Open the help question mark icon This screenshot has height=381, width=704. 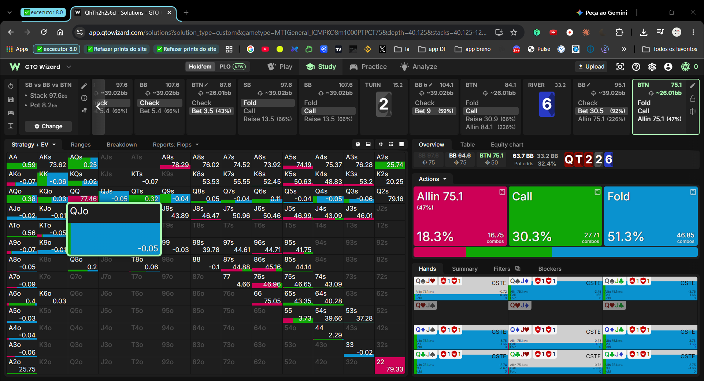click(x=636, y=67)
